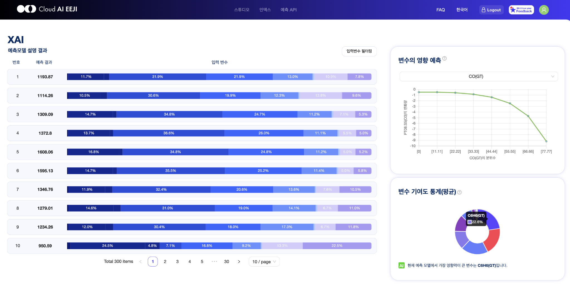Open the 한국어 language selector
This screenshot has width=570, height=286.
tap(462, 10)
